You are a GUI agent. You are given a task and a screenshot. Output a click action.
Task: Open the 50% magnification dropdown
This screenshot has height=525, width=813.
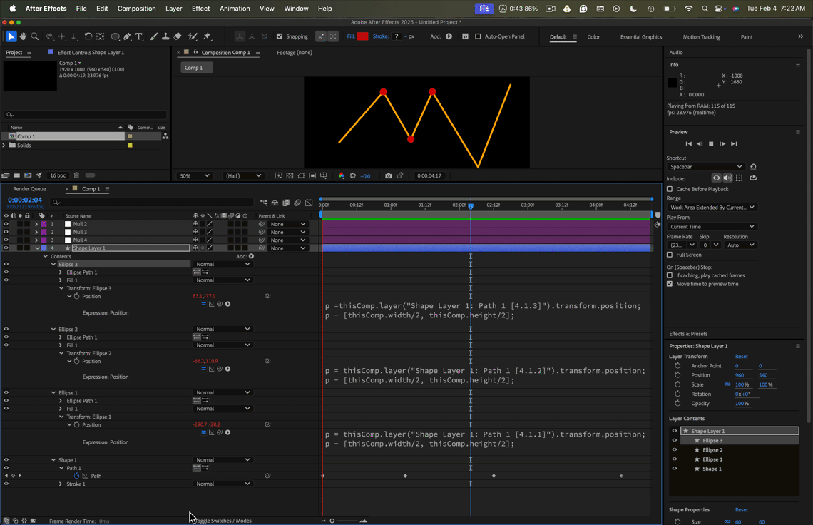click(x=195, y=176)
